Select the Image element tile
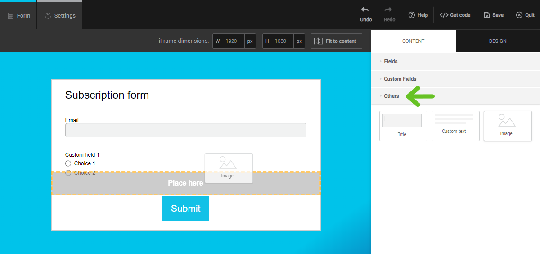Screen dimensions: 540x254 tap(507, 126)
